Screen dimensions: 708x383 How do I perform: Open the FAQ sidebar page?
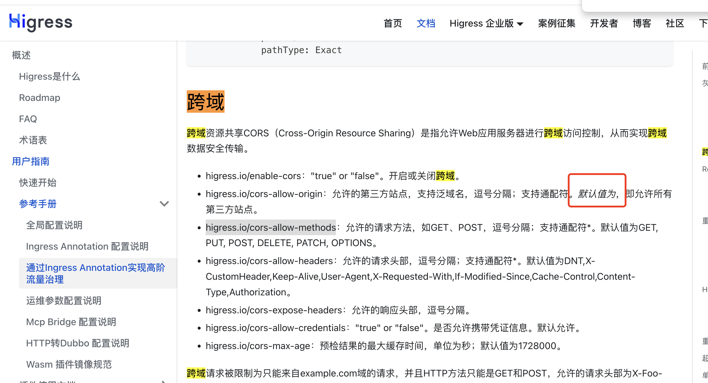28,119
